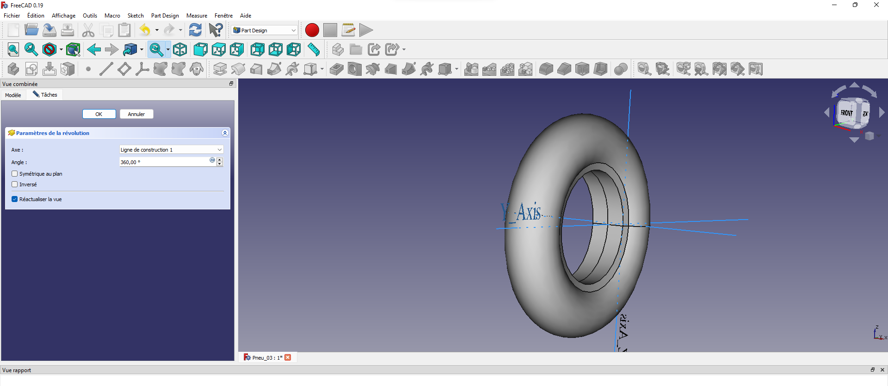Viewport: 888px width, 386px height.
Task: Click the Make Link icon
Action: pos(374,49)
